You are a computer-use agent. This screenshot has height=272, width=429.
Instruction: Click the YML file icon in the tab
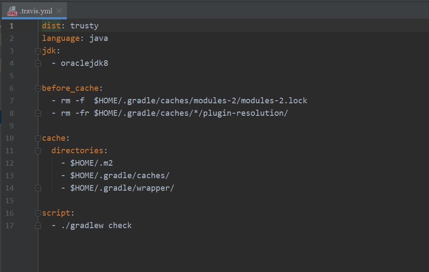[12, 11]
